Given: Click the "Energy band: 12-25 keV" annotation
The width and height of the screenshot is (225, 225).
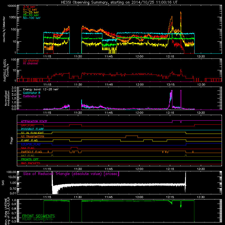Looking at the screenshot, I should [x=41, y=89].
